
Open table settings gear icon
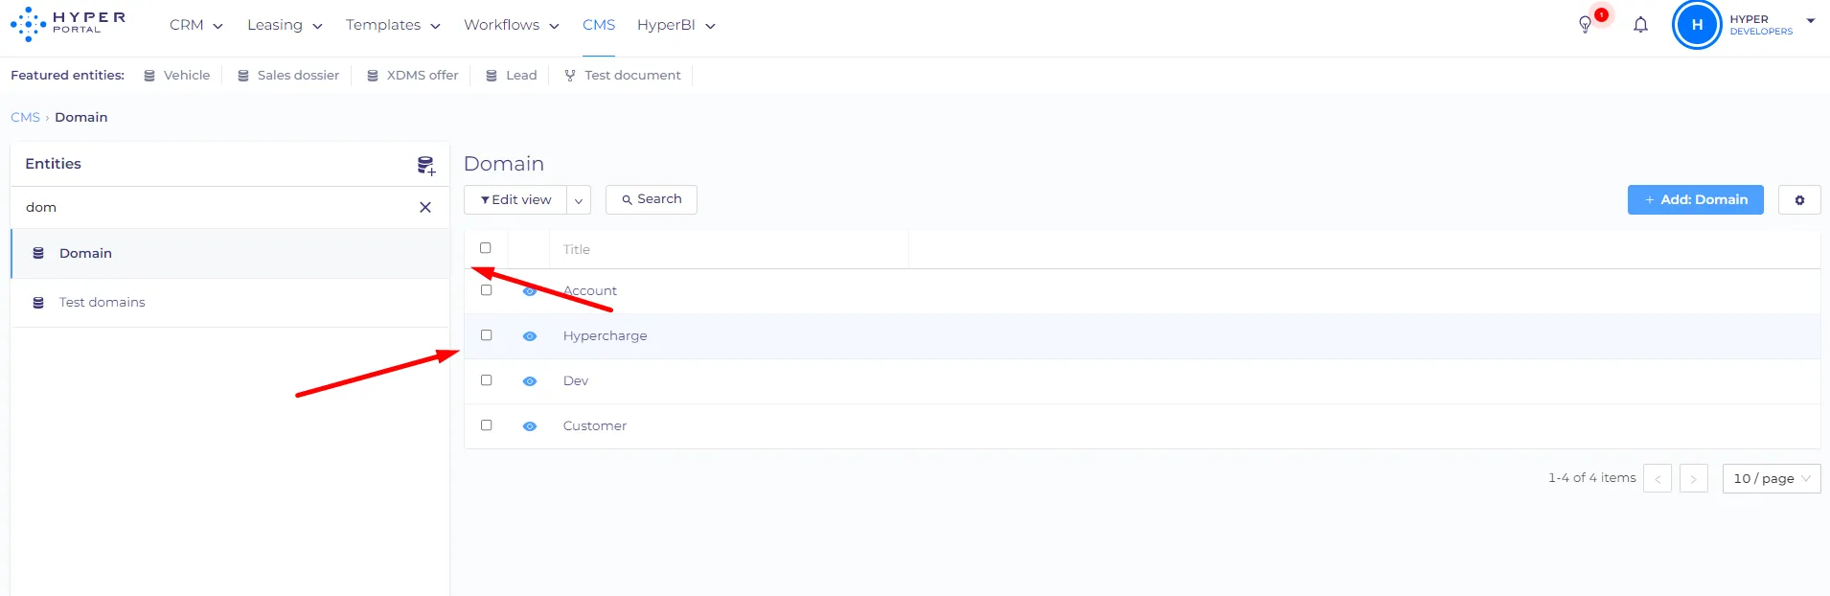pos(1799,200)
